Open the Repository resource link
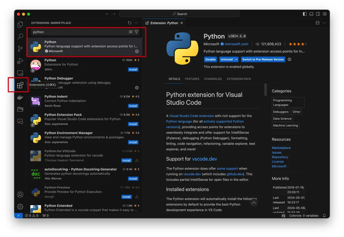This screenshot has height=237, width=344. 280,157
